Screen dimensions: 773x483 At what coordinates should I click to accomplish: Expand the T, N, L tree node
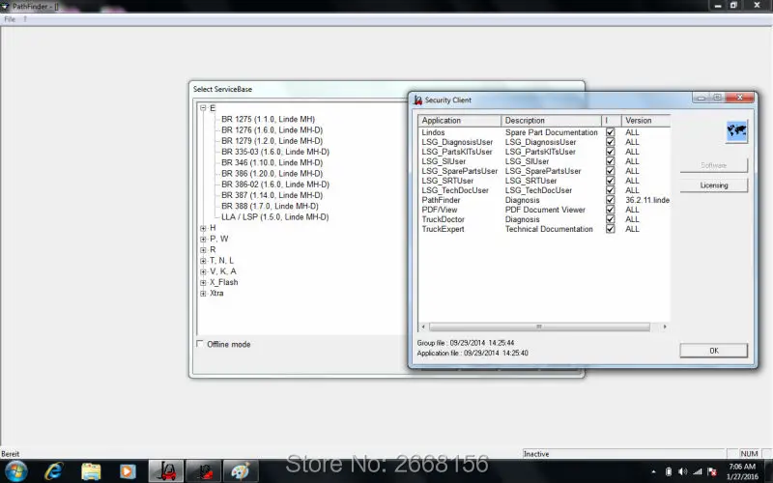coord(203,261)
